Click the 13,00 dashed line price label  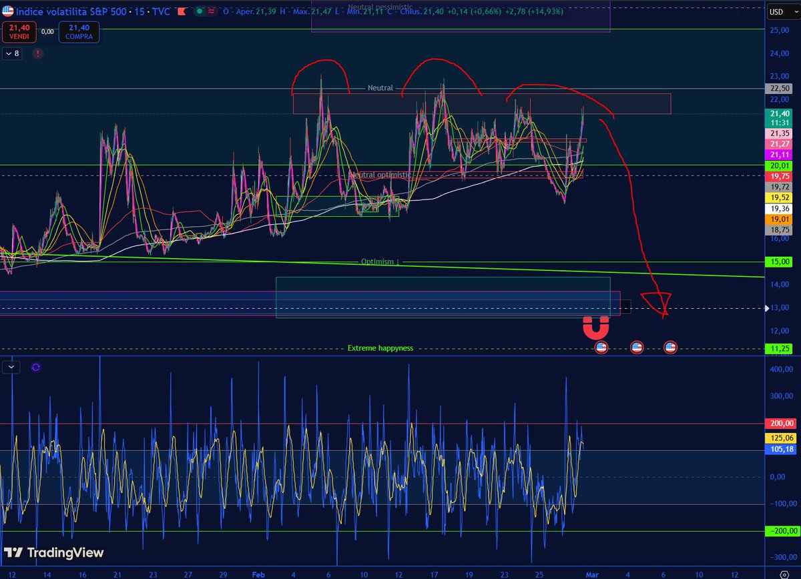pos(779,308)
